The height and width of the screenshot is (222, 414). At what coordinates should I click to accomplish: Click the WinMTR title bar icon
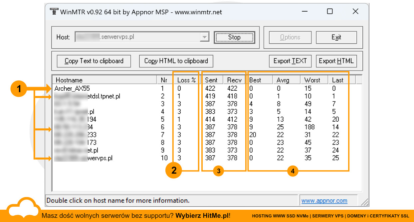(54, 12)
